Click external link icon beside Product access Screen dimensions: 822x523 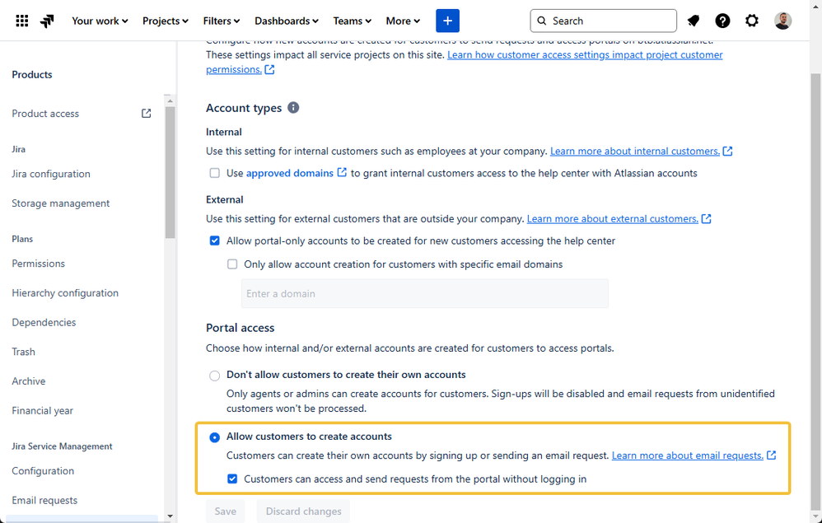(147, 113)
